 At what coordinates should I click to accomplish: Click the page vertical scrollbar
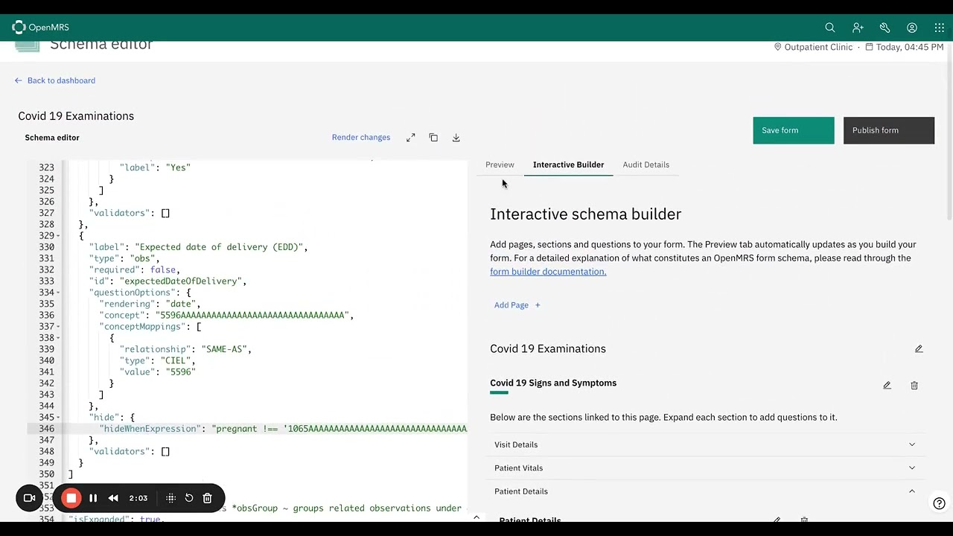point(949,130)
